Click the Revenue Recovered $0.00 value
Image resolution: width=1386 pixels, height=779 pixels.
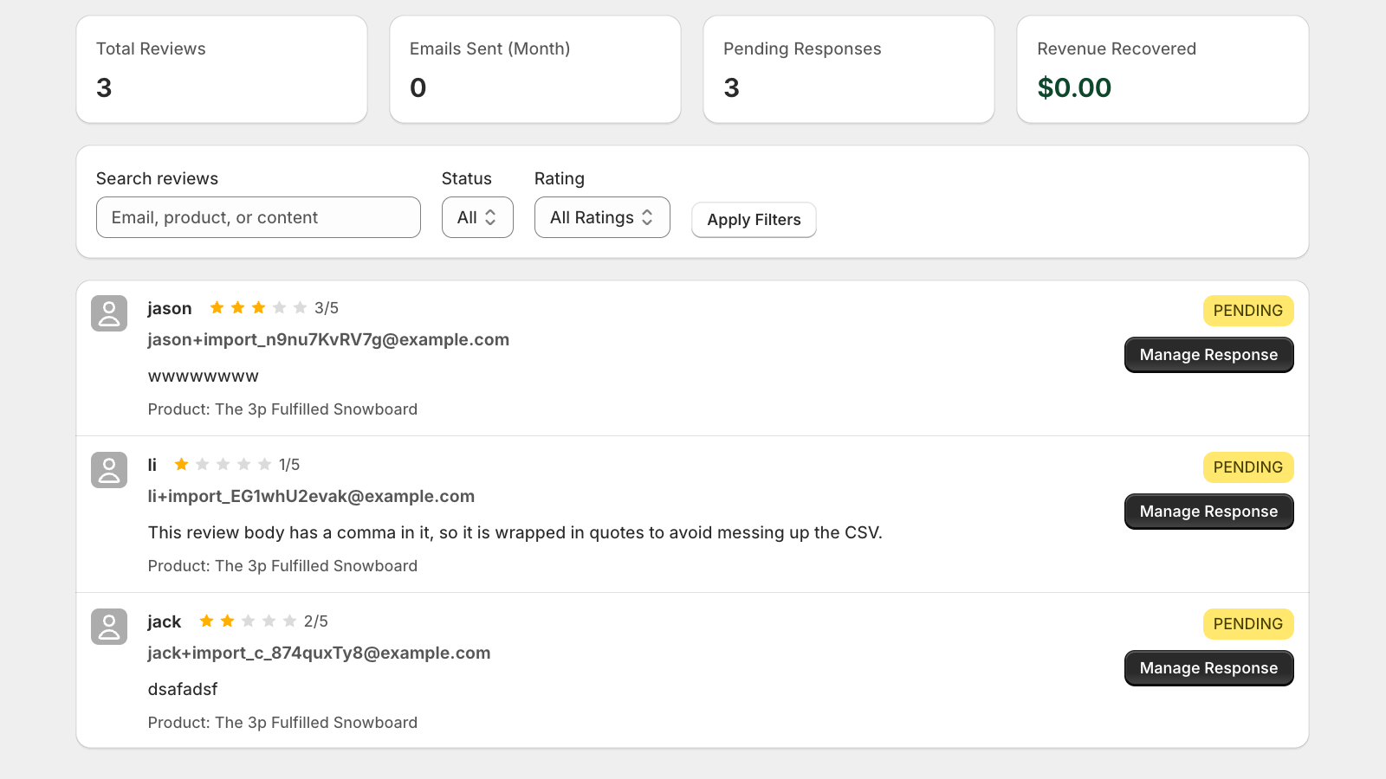1074,87
